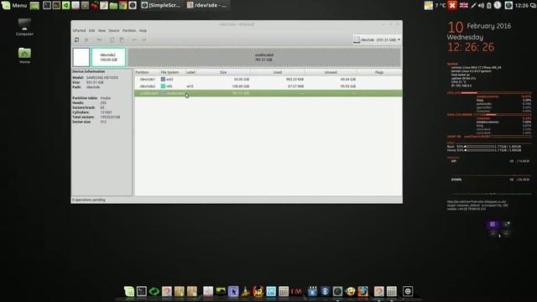The height and width of the screenshot is (302, 537).
Task: Open the Help menu in GParted
Action: pyautogui.click(x=143, y=30)
